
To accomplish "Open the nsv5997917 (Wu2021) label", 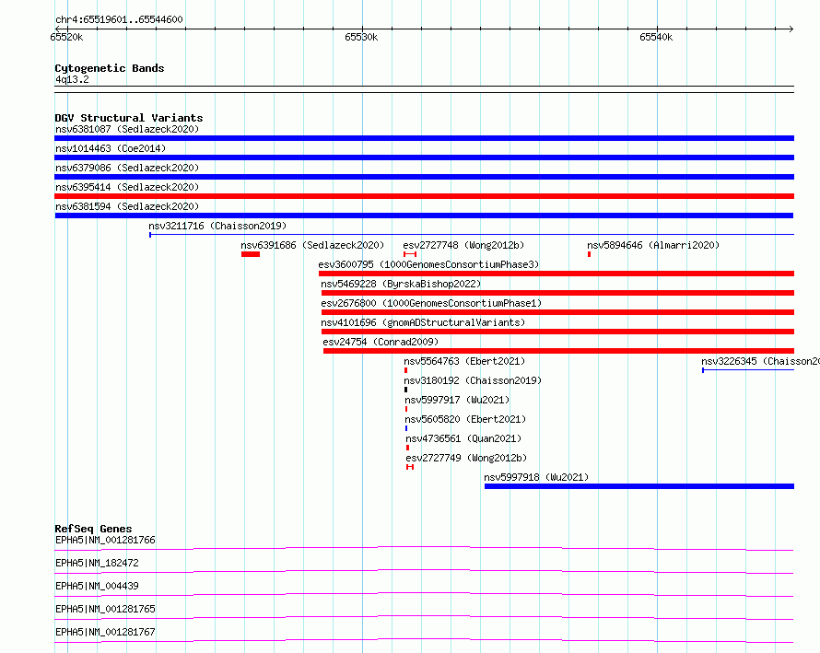I will (x=457, y=400).
